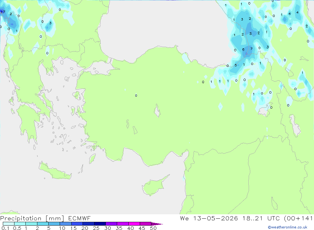Open the weatheronline.co.uk copyright link
Viewport: 314px width, 230px height.
click(287, 227)
